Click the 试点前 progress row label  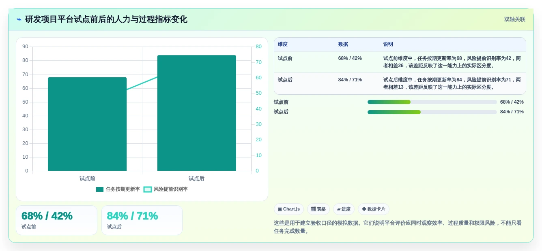(x=281, y=102)
